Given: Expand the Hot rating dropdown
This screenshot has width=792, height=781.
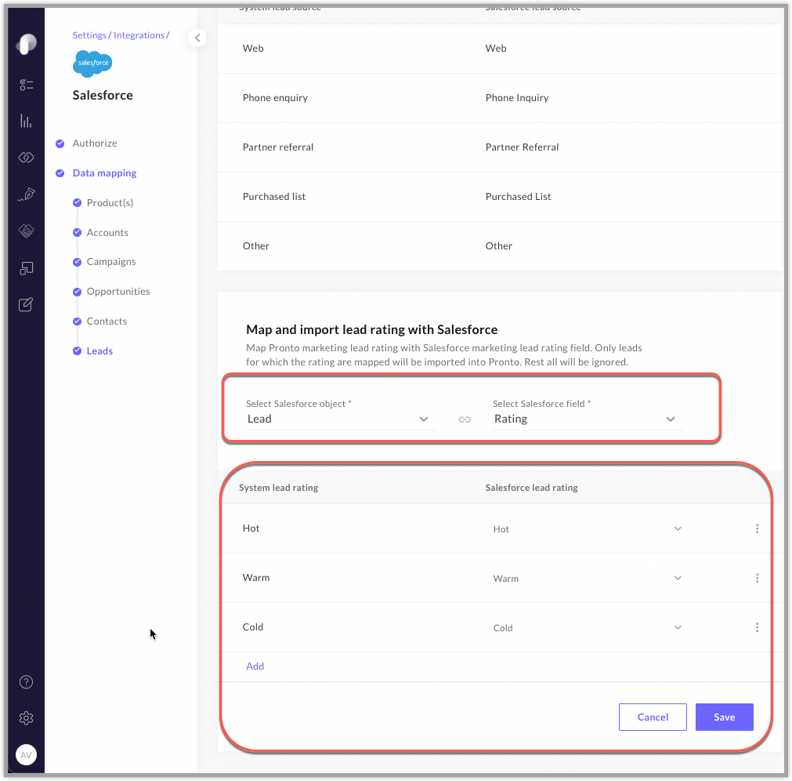Looking at the screenshot, I should pos(677,529).
